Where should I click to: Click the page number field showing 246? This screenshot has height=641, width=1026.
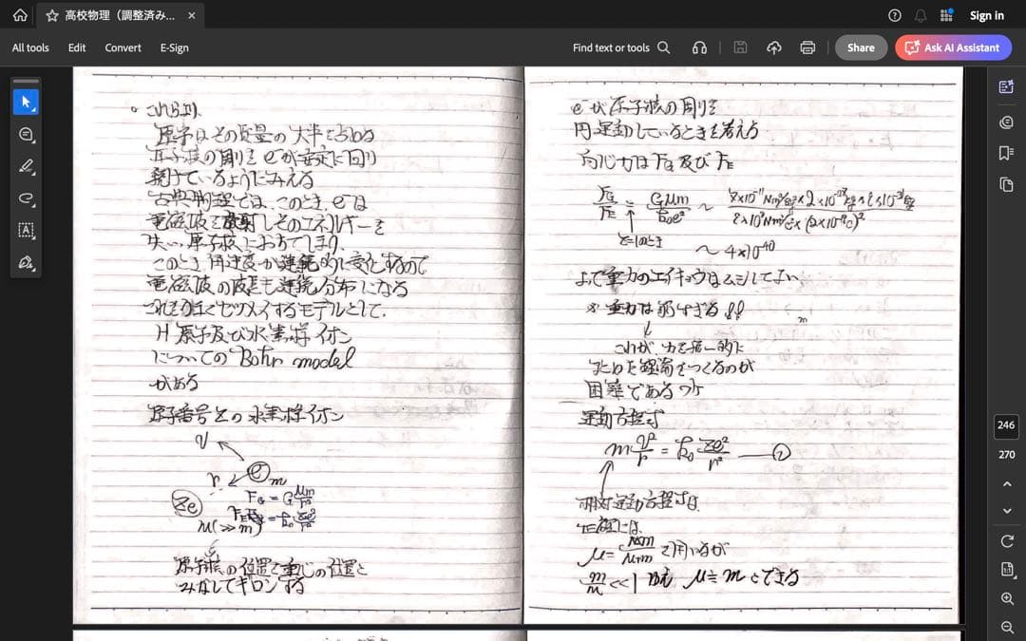pos(1006,425)
